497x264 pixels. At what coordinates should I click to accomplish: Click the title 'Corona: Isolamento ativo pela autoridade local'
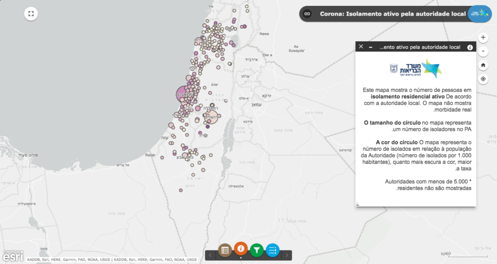tap(393, 14)
